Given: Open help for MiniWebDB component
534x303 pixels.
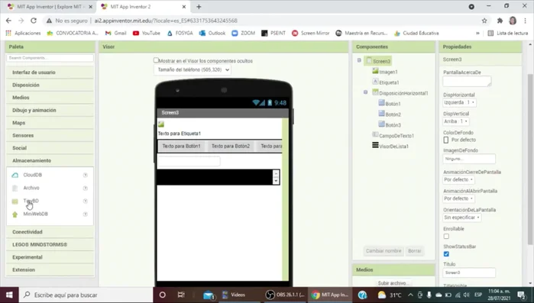Looking at the screenshot, I should tap(86, 214).
